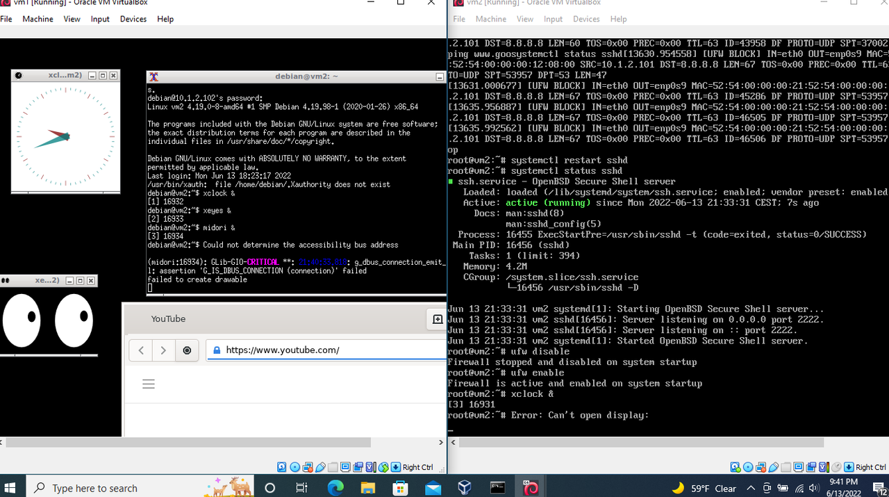Open Microsoft Edge from taskbar
This screenshot has height=497, width=889.
point(335,488)
